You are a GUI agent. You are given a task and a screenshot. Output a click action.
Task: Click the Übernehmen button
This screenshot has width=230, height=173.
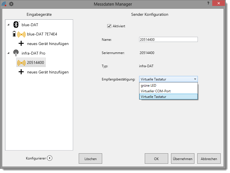pos(182,159)
